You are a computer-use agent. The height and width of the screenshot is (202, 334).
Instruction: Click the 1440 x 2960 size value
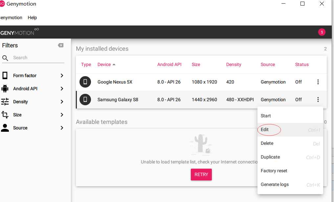204,99
